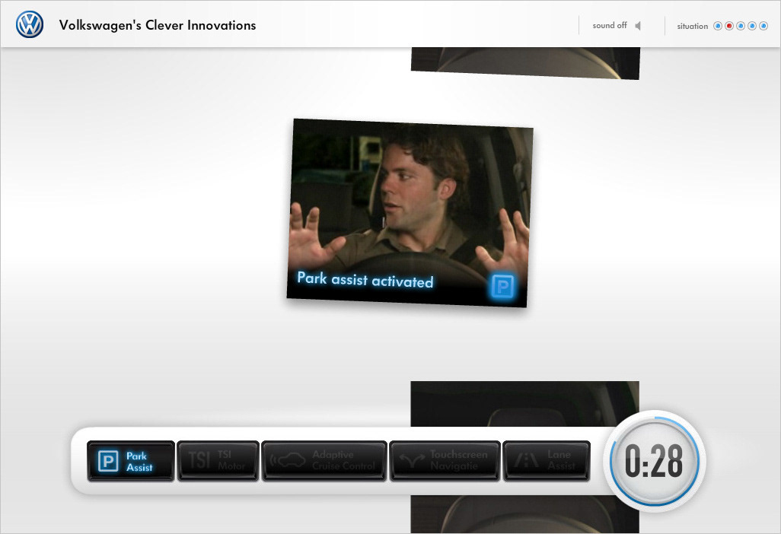The height and width of the screenshot is (534, 781).
Task: Click the 'Volkswagen's Clever Innovations' title
Action: coord(158,25)
